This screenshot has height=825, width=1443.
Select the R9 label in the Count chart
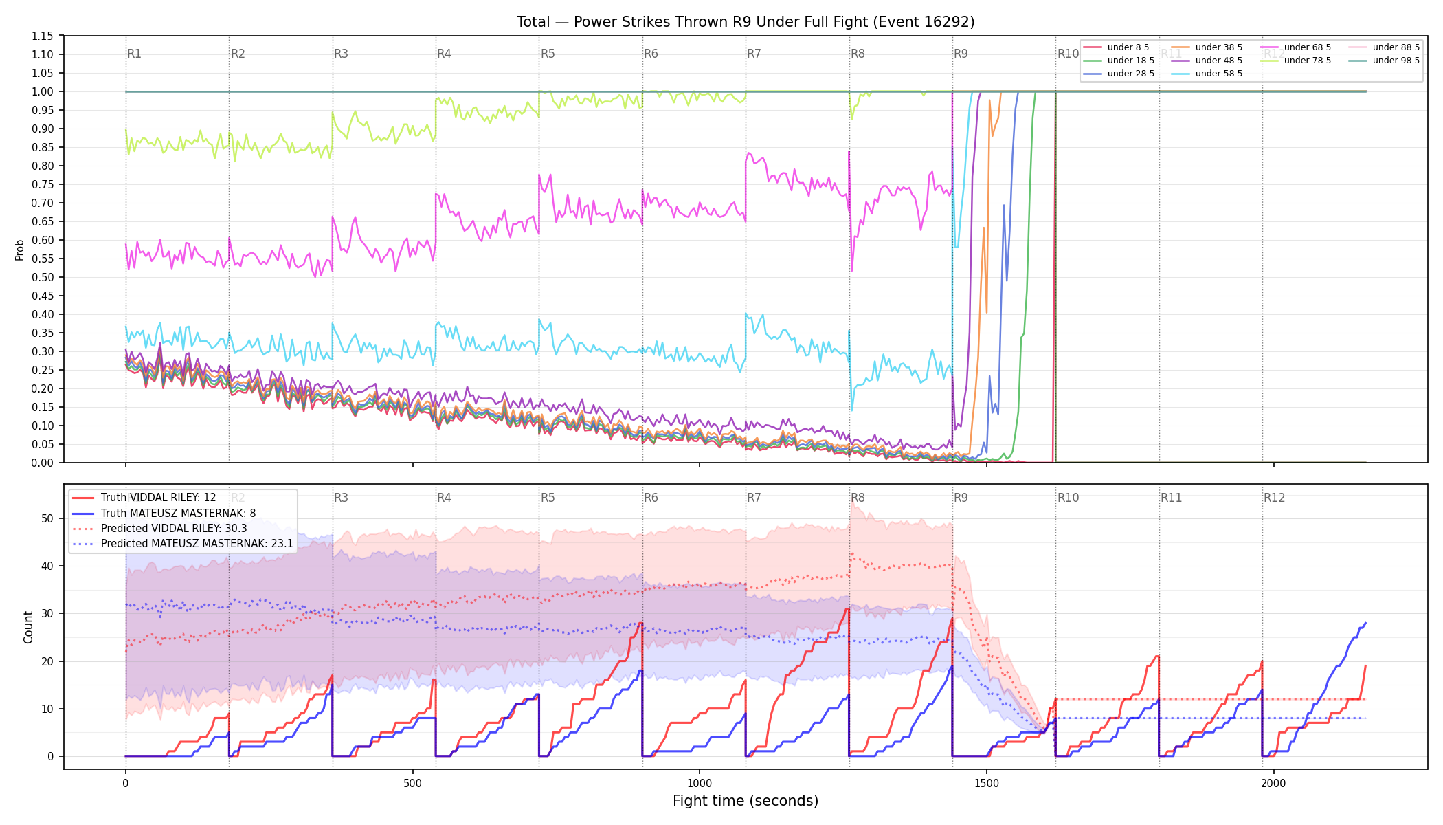[x=961, y=498]
